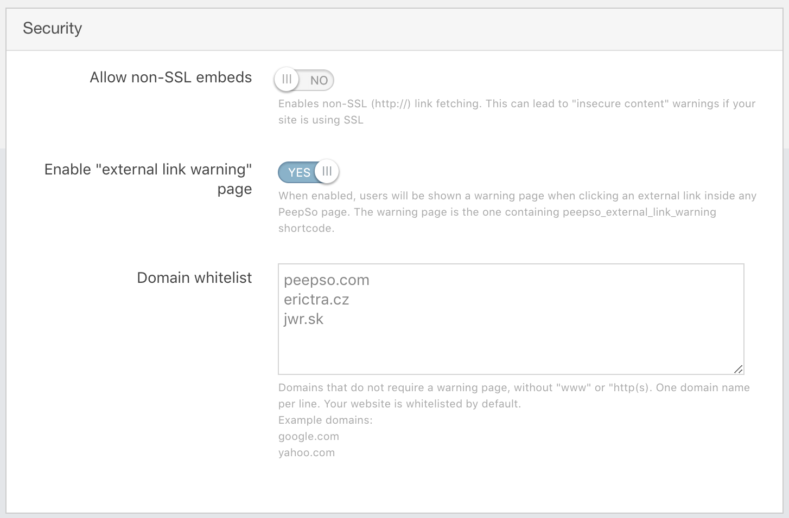Grab the textarea resize handle corner

pos(738,369)
